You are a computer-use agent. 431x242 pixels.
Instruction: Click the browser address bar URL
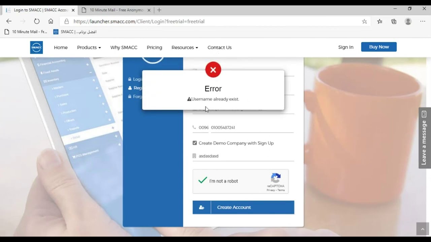coord(139,21)
